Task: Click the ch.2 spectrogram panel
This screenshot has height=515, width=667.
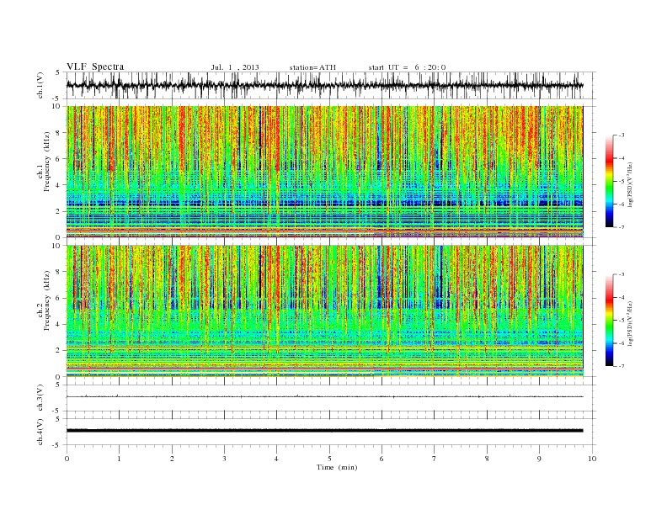Action: pos(324,311)
